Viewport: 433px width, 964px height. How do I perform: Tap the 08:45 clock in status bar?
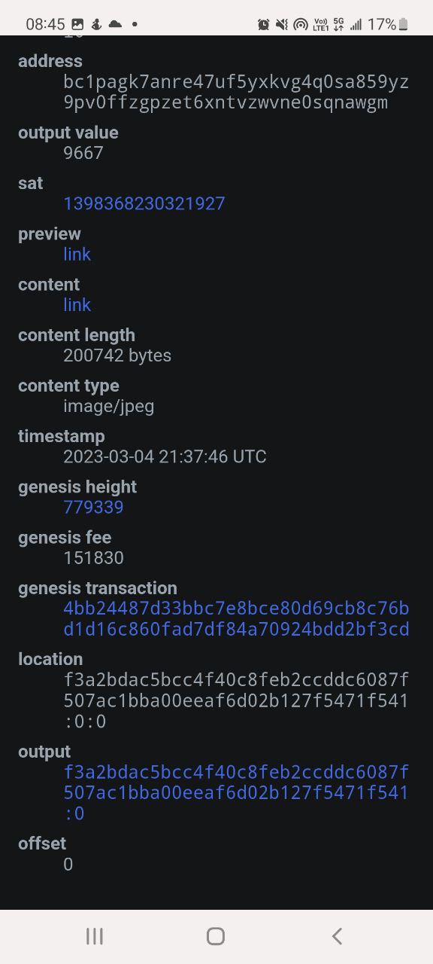[x=45, y=24]
